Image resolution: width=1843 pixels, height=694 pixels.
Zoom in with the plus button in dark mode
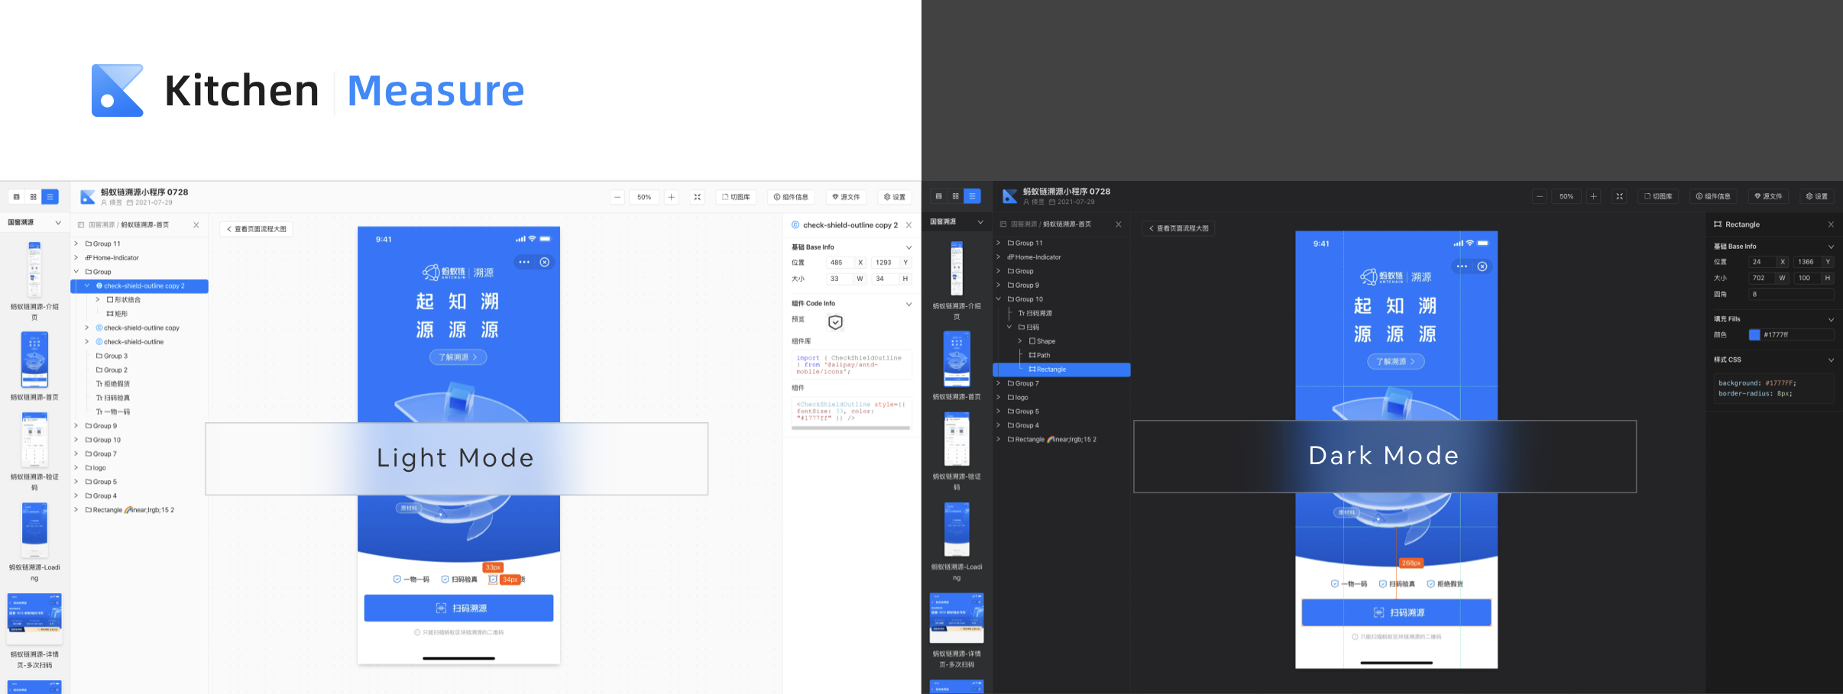click(x=1593, y=196)
